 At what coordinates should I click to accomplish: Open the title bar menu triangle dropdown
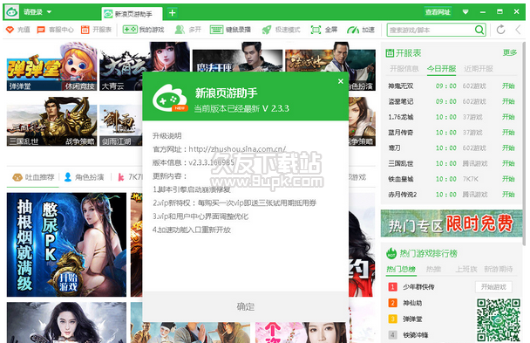pos(465,12)
